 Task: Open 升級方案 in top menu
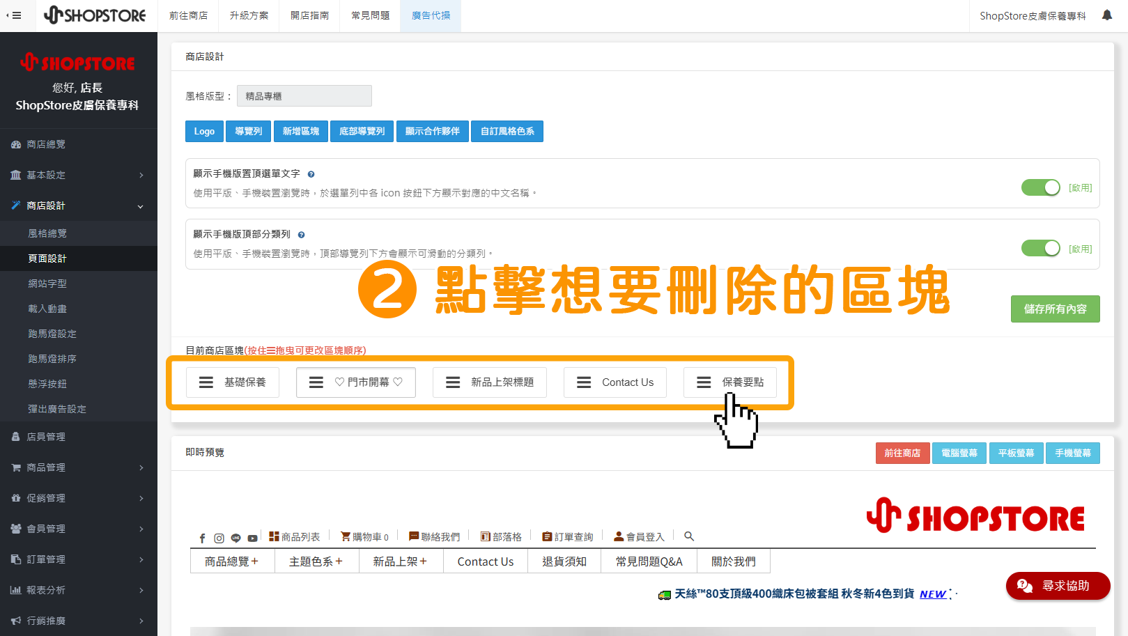coord(249,15)
